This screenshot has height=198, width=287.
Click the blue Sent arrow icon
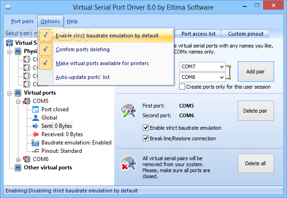35,126
